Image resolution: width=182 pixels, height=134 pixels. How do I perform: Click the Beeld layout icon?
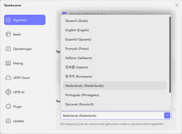(8, 34)
